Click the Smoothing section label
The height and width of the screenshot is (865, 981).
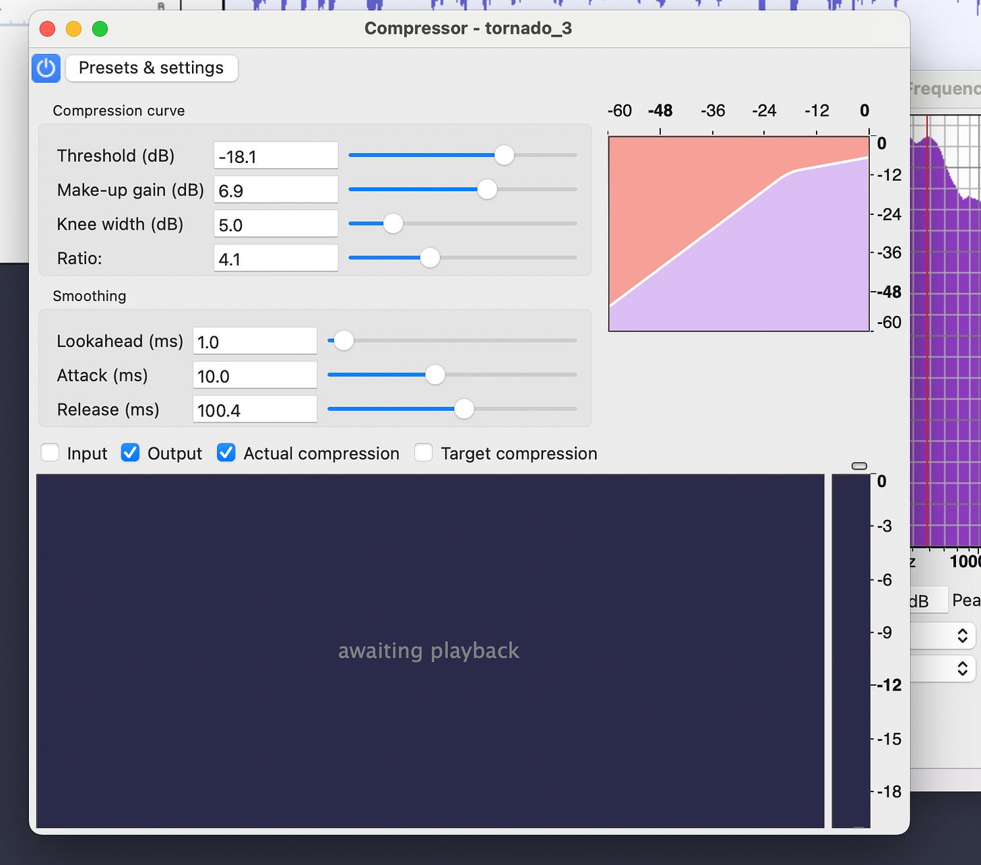pos(90,296)
